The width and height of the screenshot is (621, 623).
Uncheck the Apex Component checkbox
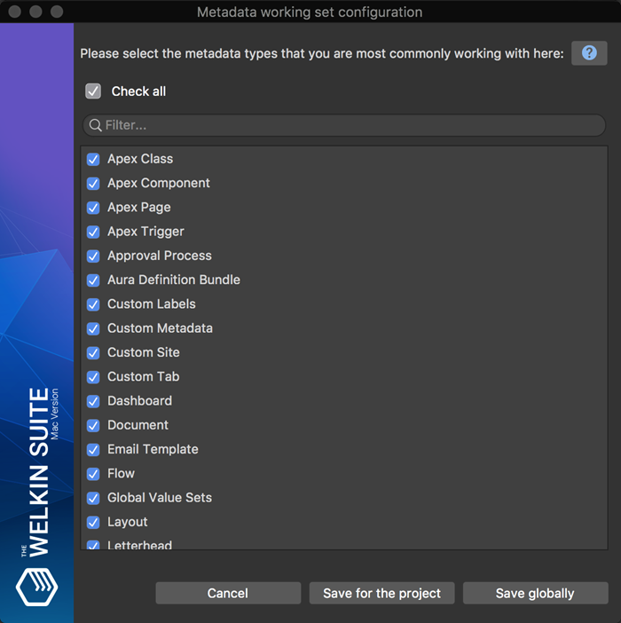pyautogui.click(x=93, y=184)
